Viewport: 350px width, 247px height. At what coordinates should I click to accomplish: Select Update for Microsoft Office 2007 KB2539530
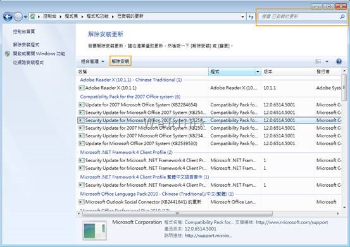209,143
